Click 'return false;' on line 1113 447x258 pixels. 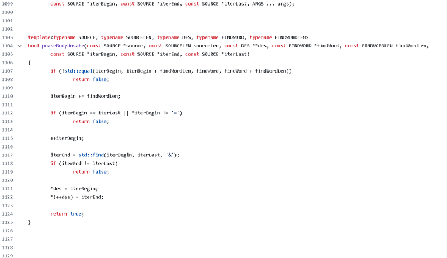[x=91, y=121]
